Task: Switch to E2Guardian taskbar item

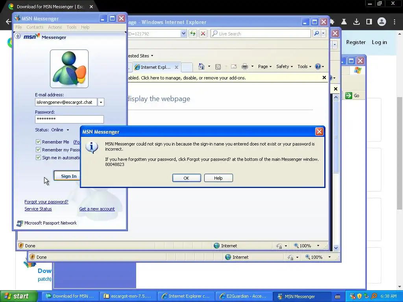Action: coord(243,296)
